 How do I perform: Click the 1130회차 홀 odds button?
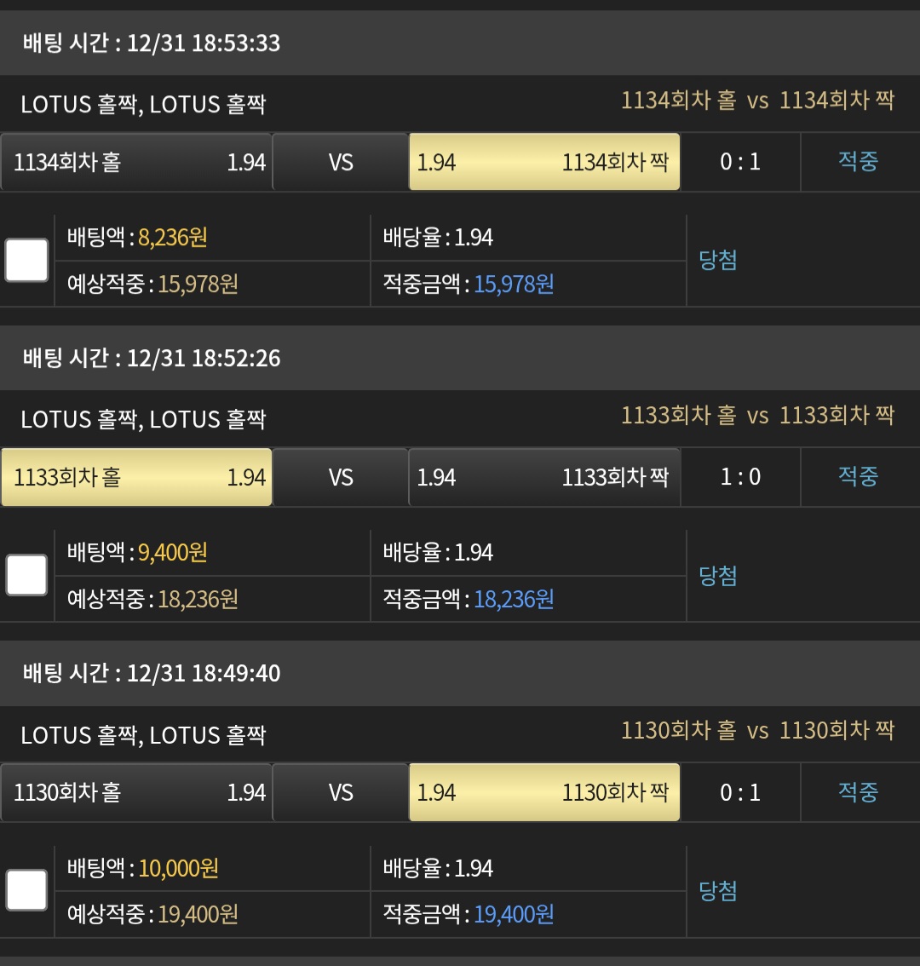click(136, 792)
